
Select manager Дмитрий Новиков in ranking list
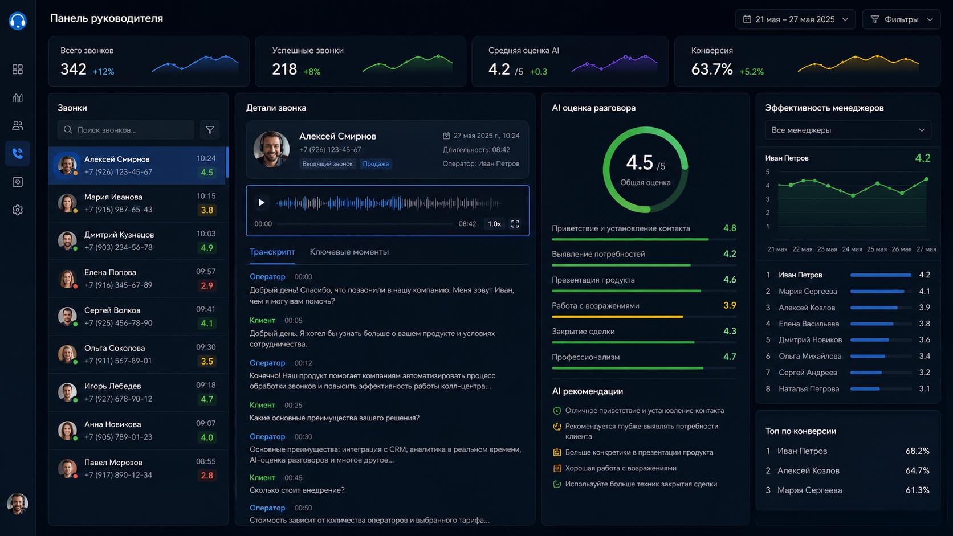(x=848, y=340)
